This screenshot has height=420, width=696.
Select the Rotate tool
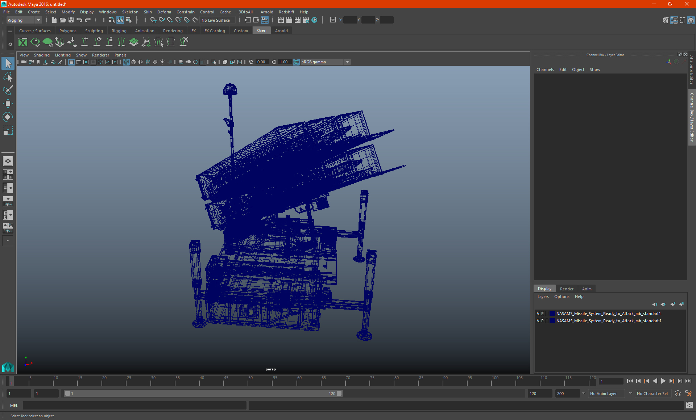point(8,117)
